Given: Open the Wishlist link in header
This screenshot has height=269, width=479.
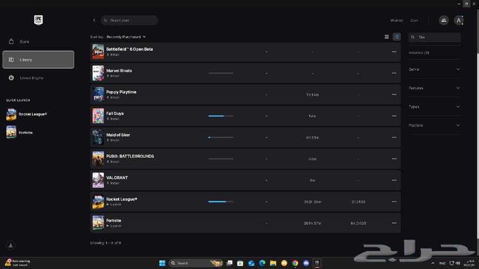Looking at the screenshot, I should [397, 21].
